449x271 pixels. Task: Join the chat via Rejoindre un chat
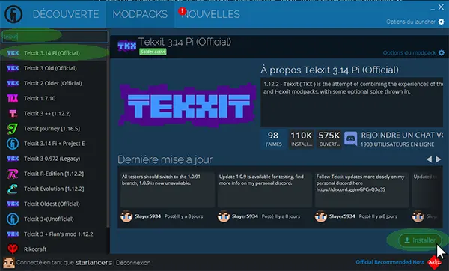pos(402,135)
